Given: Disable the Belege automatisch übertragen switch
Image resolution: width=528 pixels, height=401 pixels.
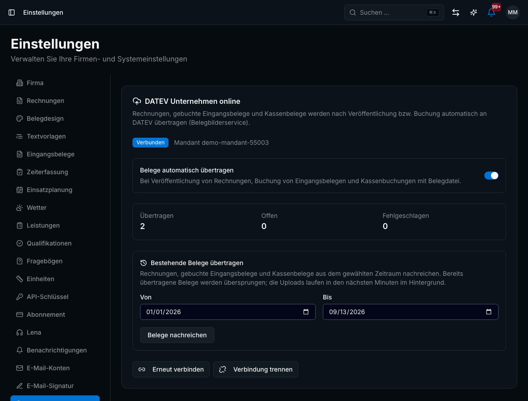Looking at the screenshot, I should [491, 176].
